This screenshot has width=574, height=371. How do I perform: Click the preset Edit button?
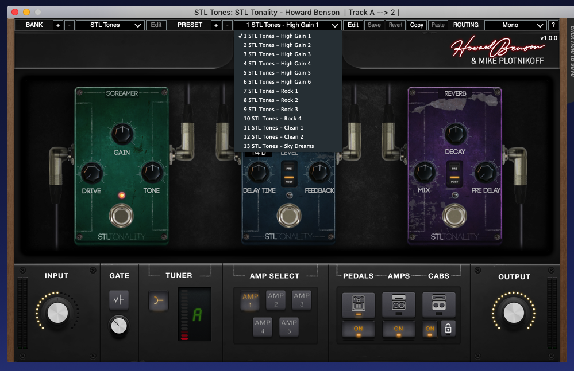pyautogui.click(x=353, y=25)
